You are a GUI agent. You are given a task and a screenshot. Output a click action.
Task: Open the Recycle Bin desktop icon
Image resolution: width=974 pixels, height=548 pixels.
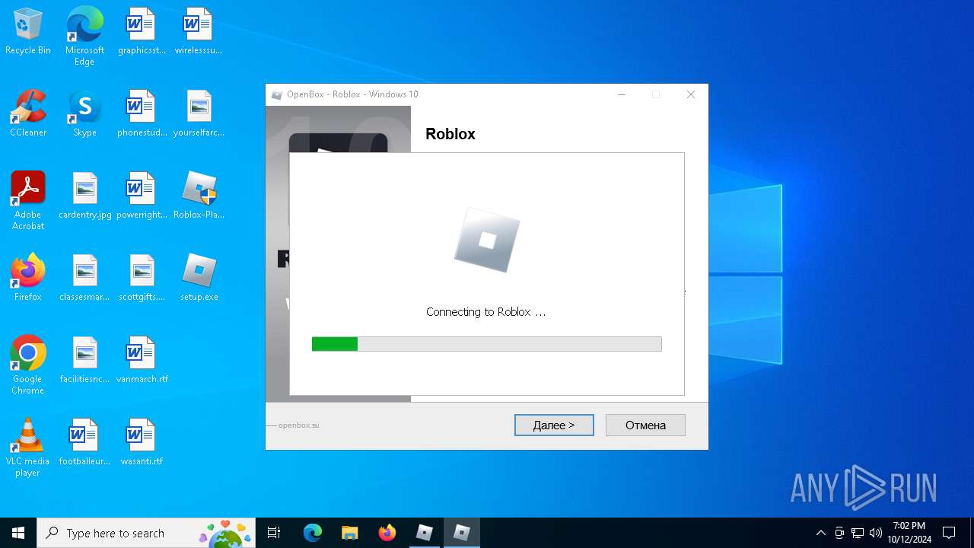pos(28,31)
